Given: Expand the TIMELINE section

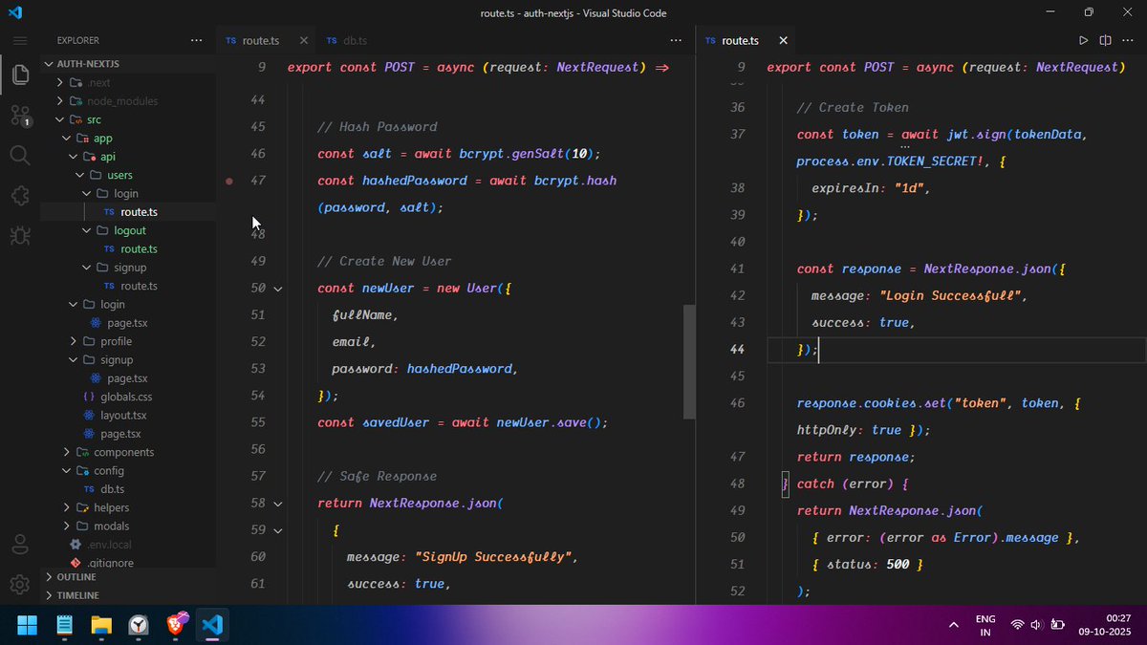Looking at the screenshot, I should [x=77, y=595].
